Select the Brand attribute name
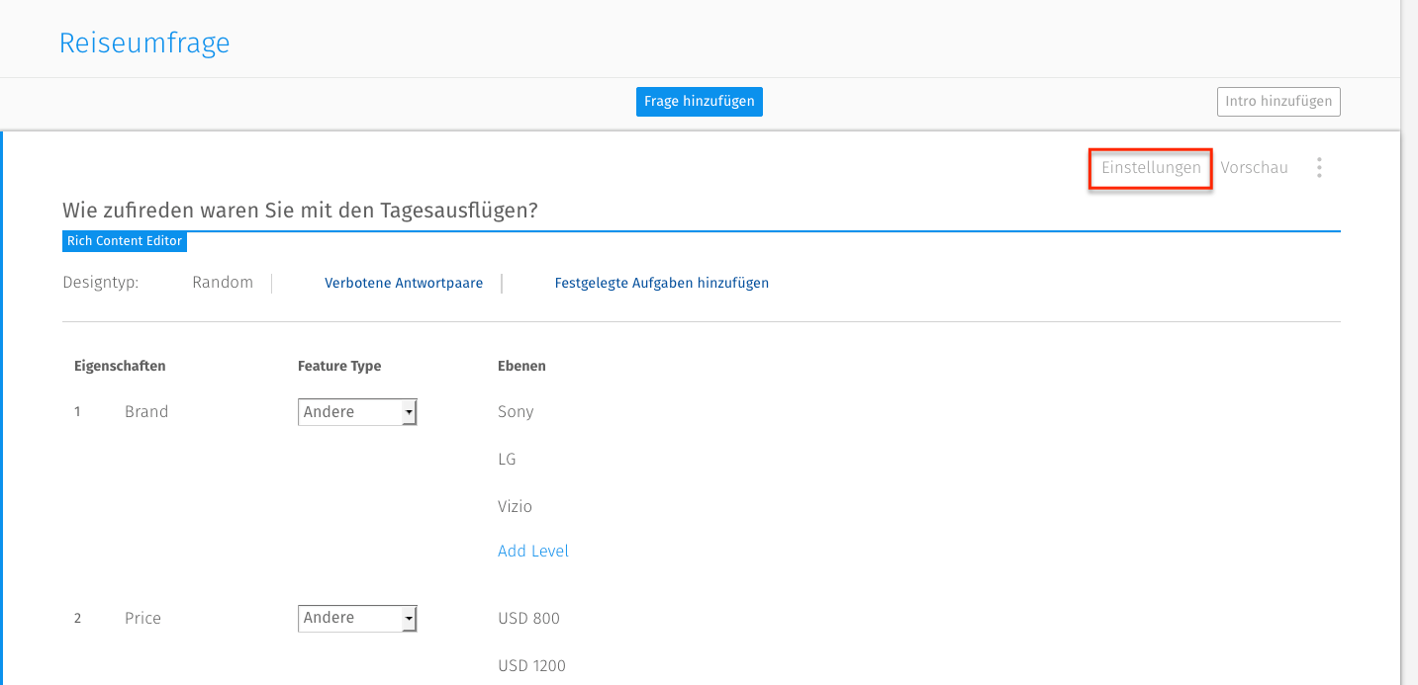This screenshot has height=685, width=1418. [146, 412]
